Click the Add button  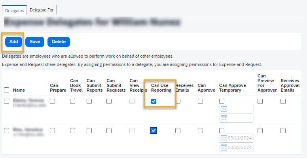point(14,41)
